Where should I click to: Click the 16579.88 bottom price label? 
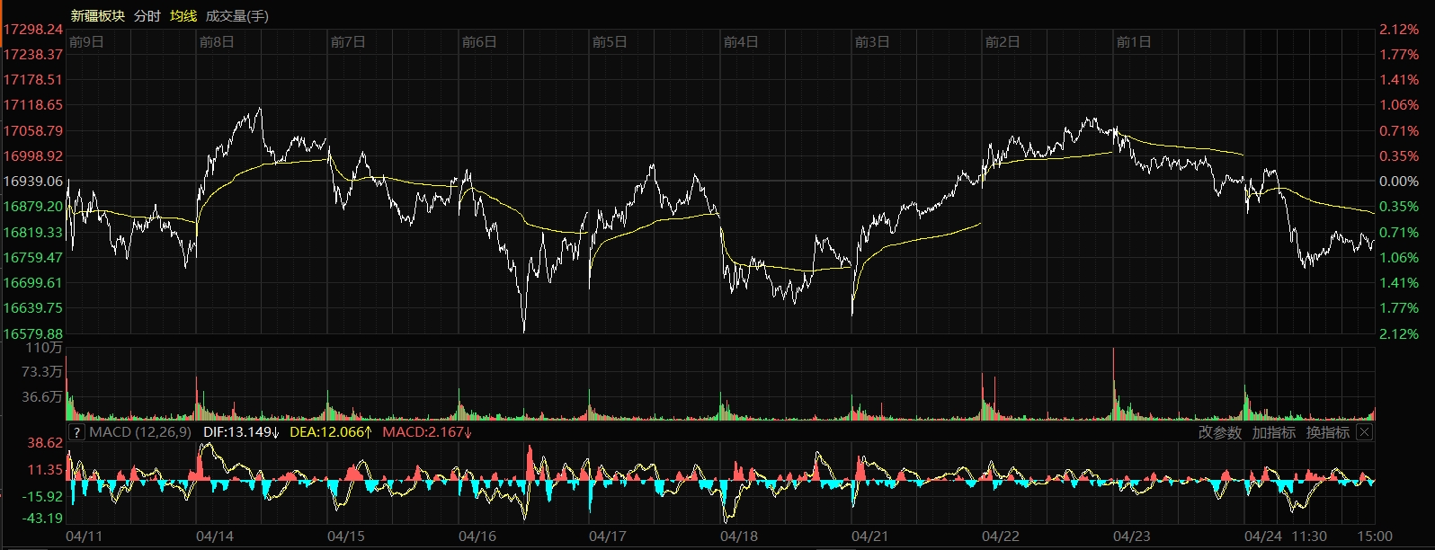click(33, 333)
